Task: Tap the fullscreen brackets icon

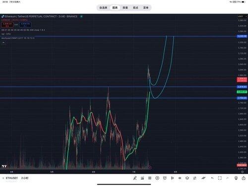Action: [220, 178]
